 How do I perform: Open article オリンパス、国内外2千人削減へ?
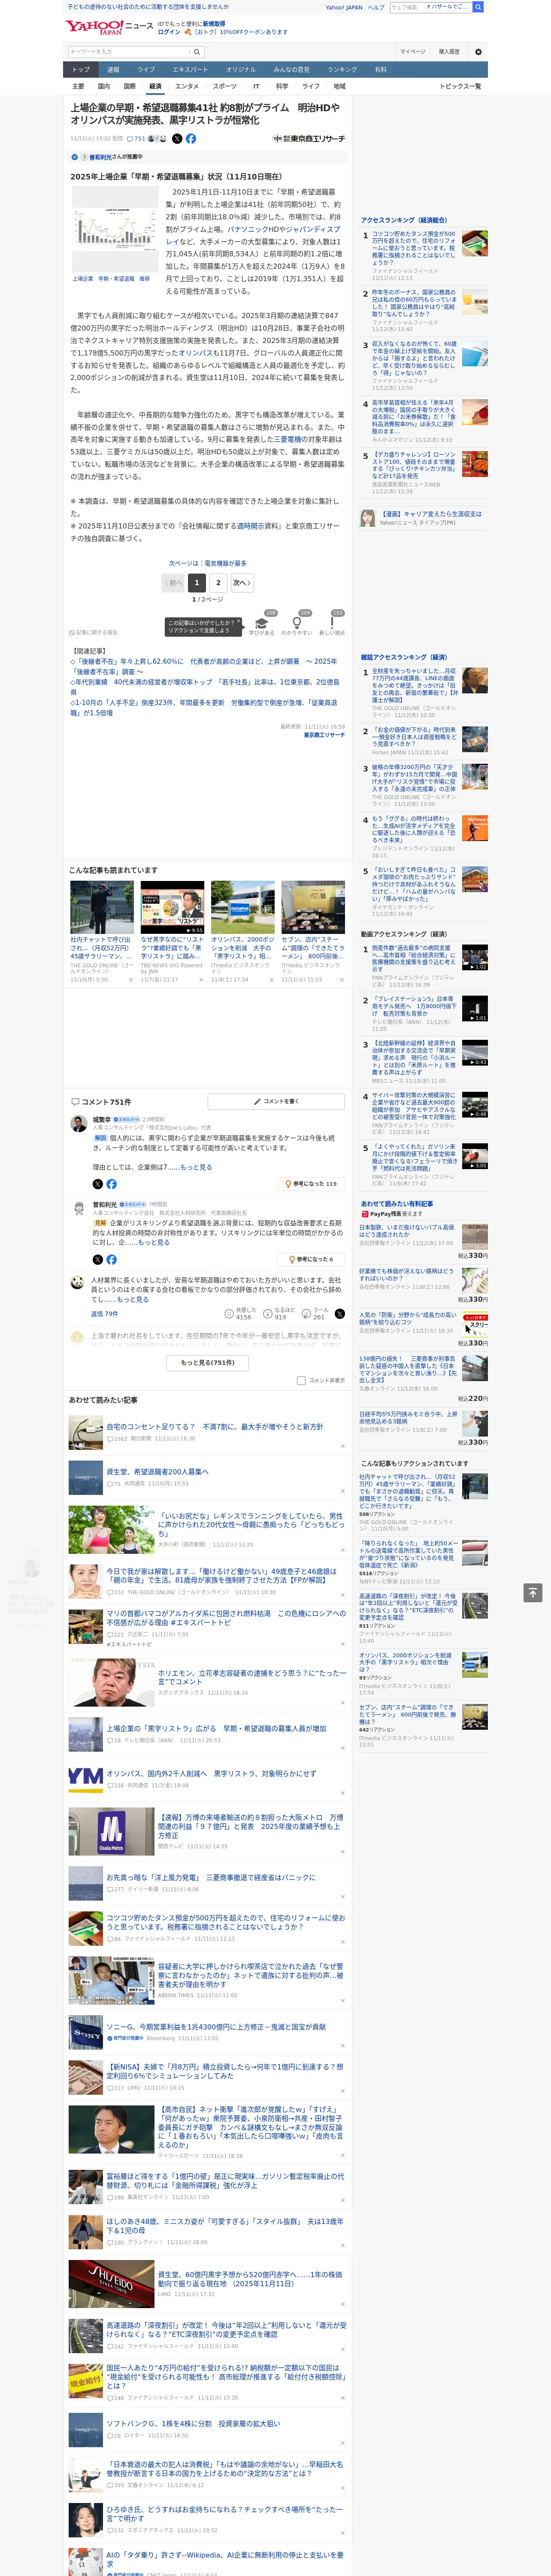tap(211, 1773)
